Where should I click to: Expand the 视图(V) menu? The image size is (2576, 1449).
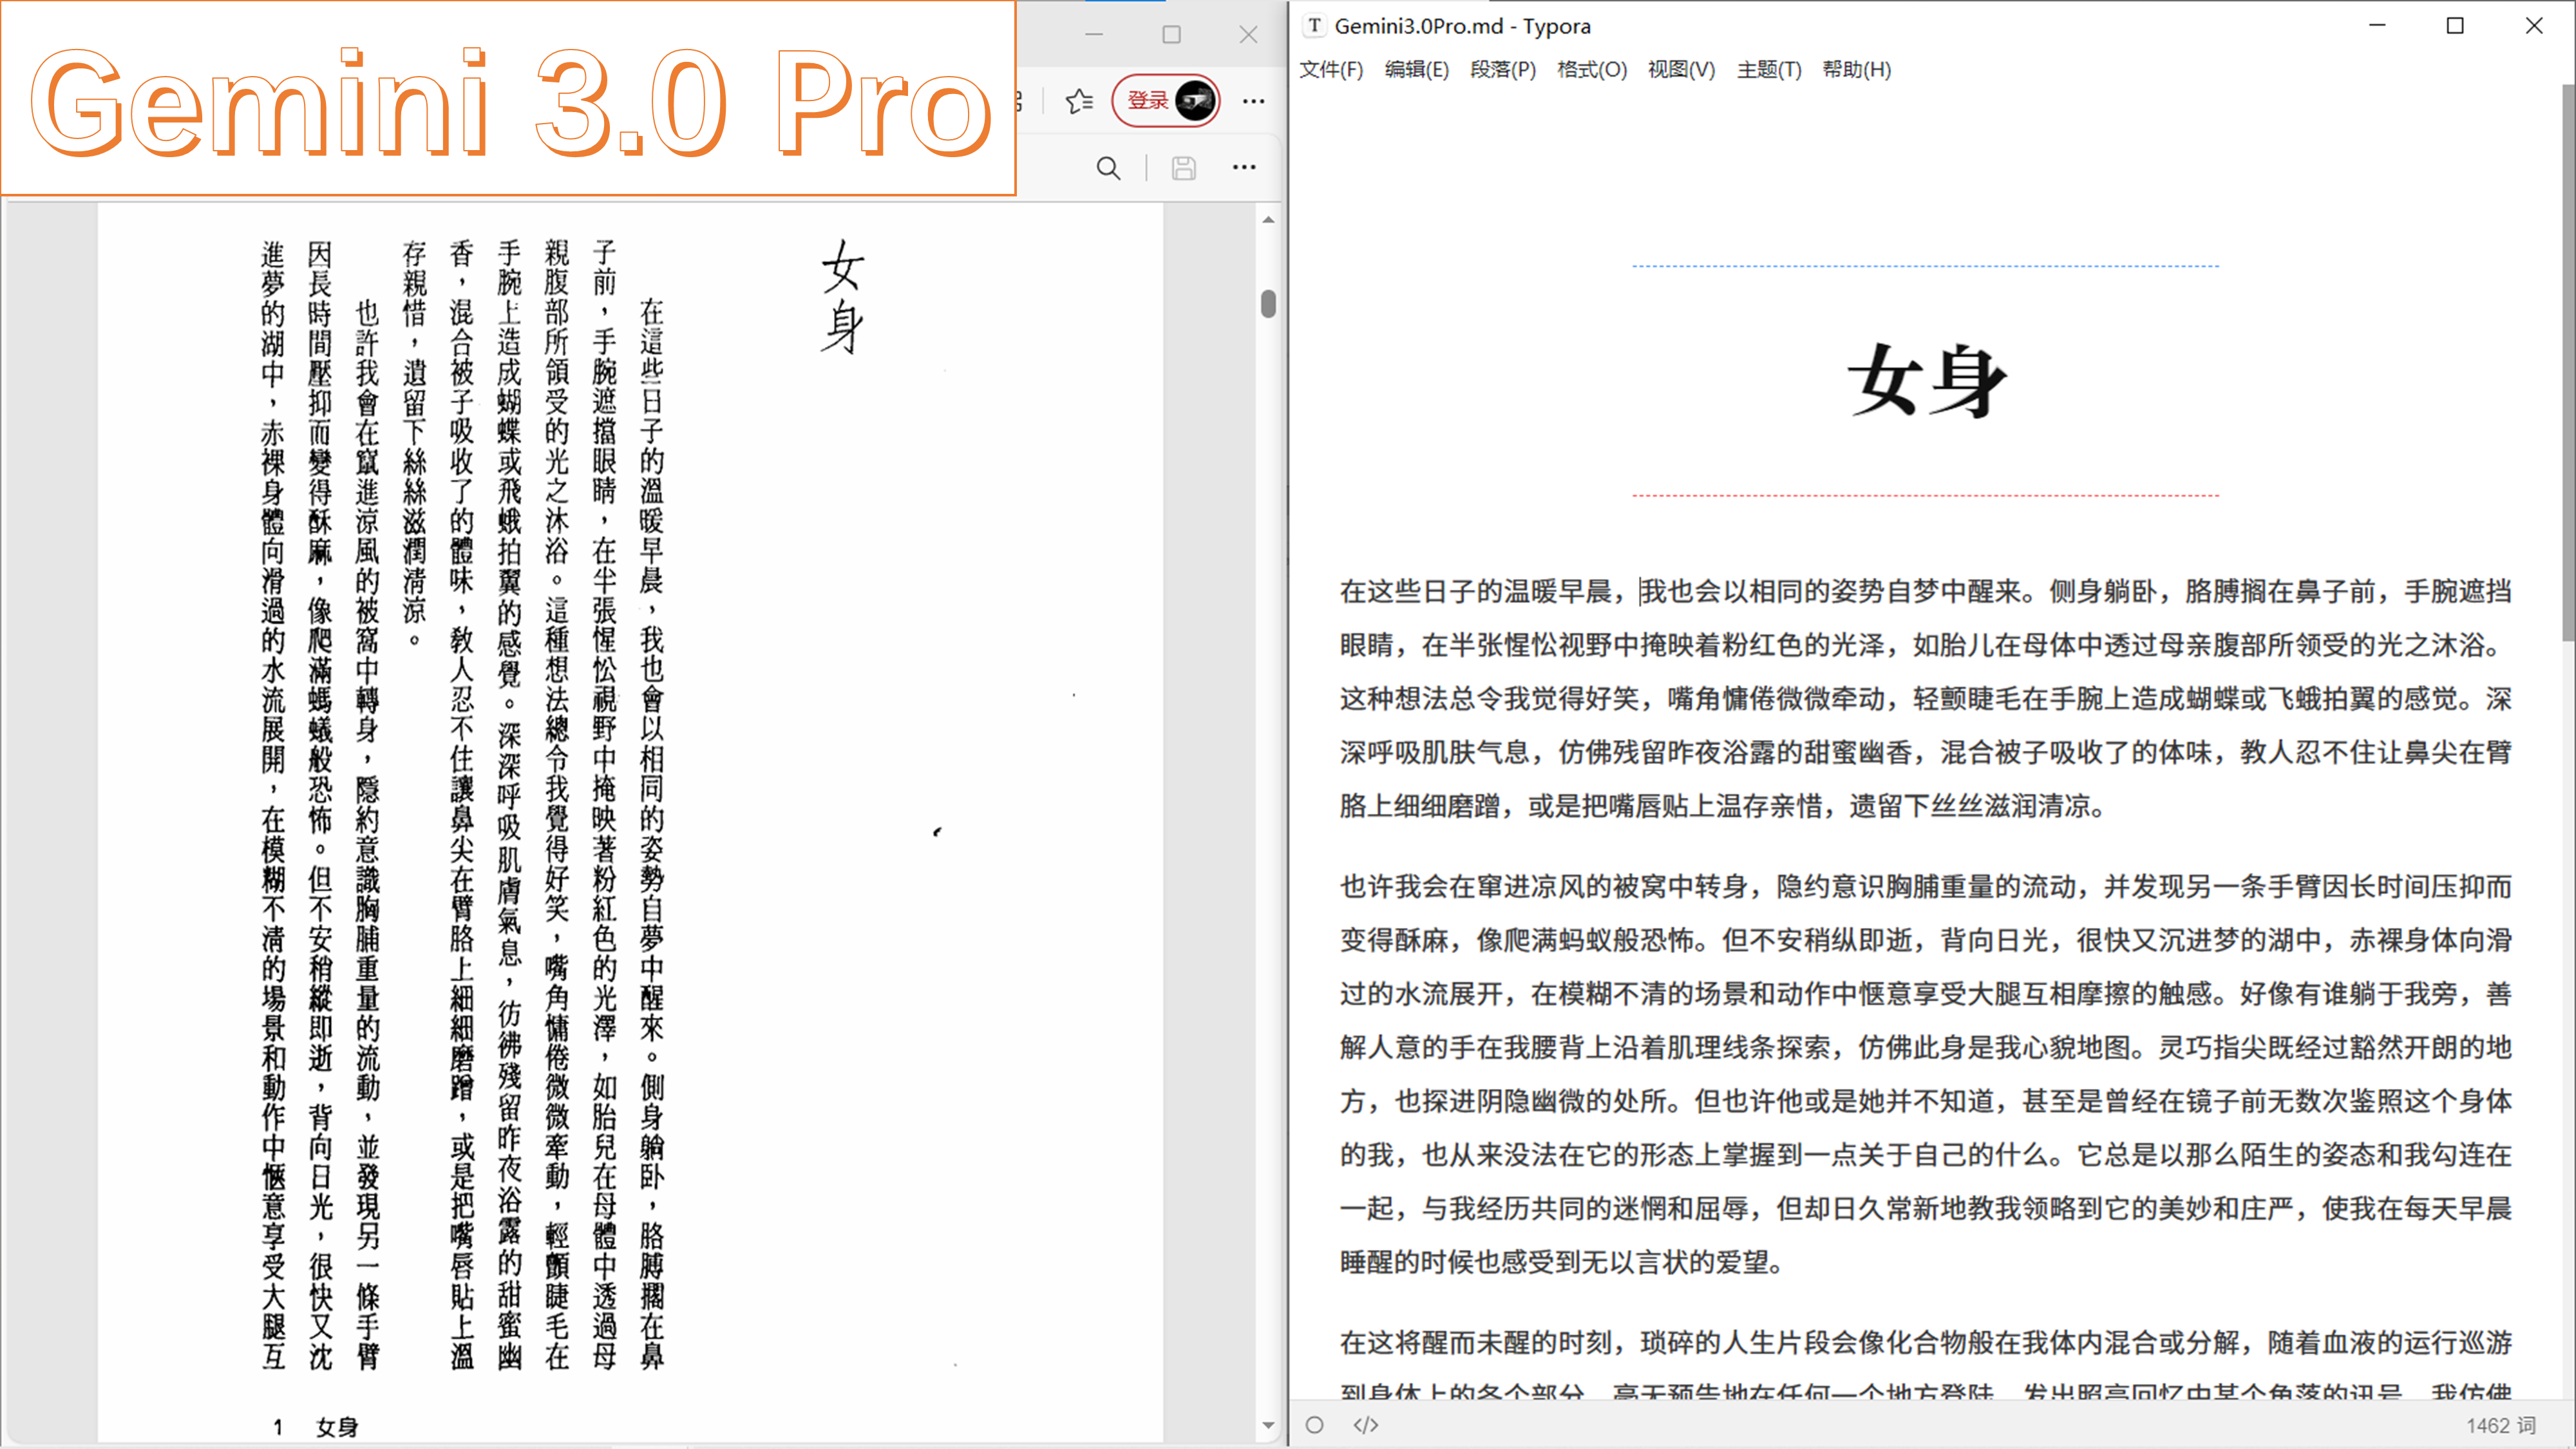[x=1681, y=70]
